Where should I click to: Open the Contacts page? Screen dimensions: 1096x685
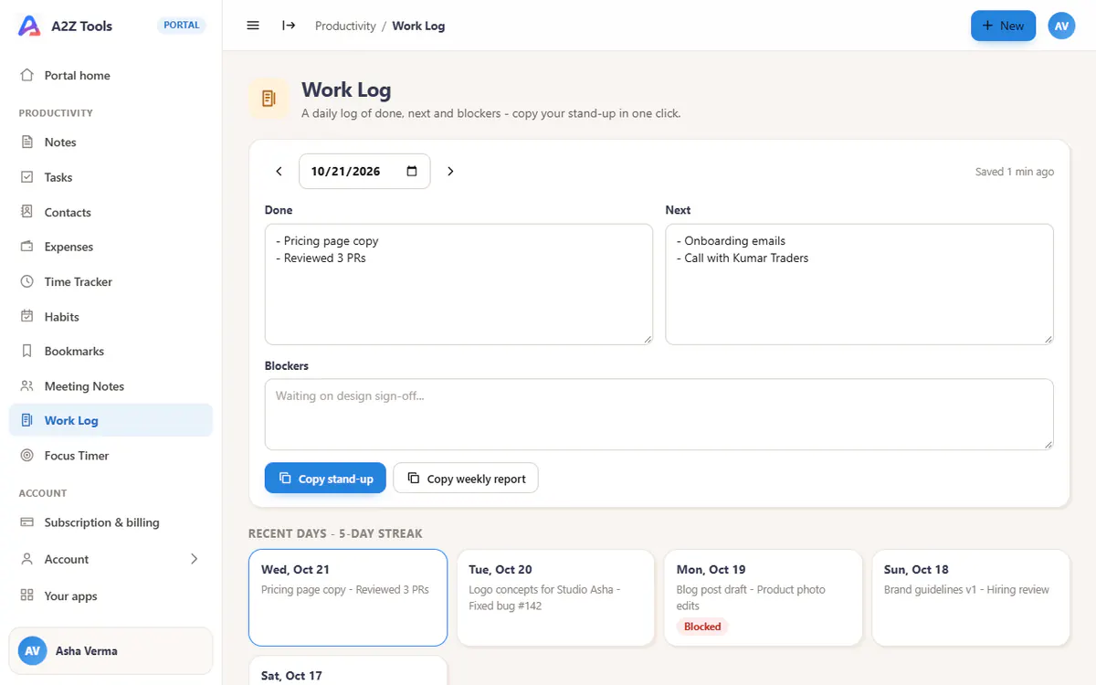click(x=111, y=212)
